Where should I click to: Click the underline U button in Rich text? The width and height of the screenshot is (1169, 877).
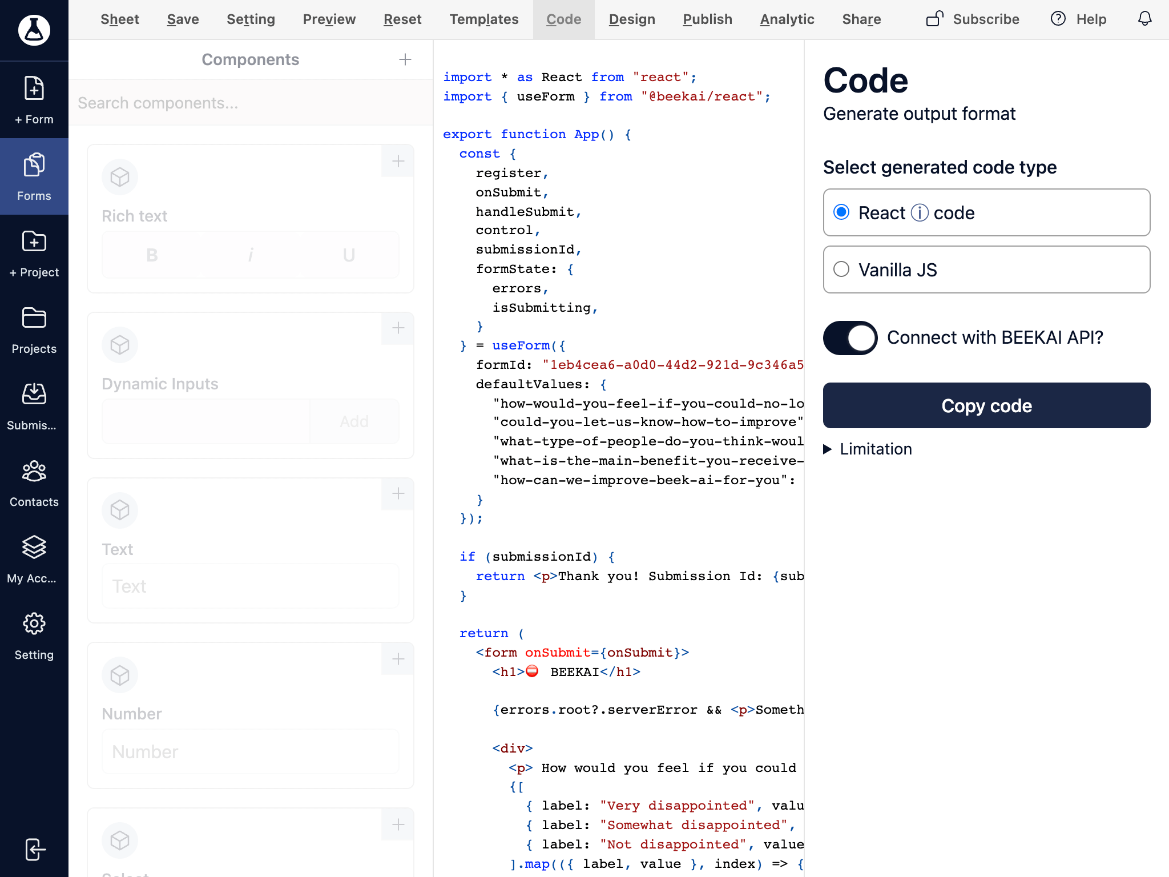coord(349,255)
